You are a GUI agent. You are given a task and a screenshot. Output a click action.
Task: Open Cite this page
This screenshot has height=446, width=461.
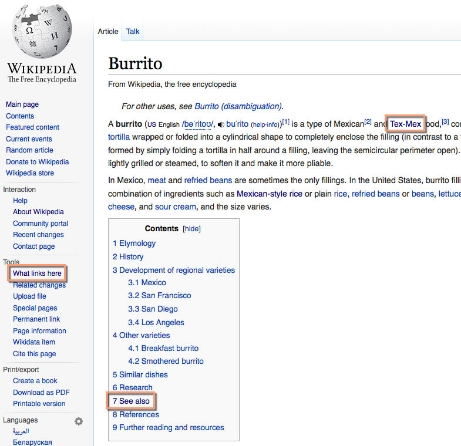tap(35, 354)
